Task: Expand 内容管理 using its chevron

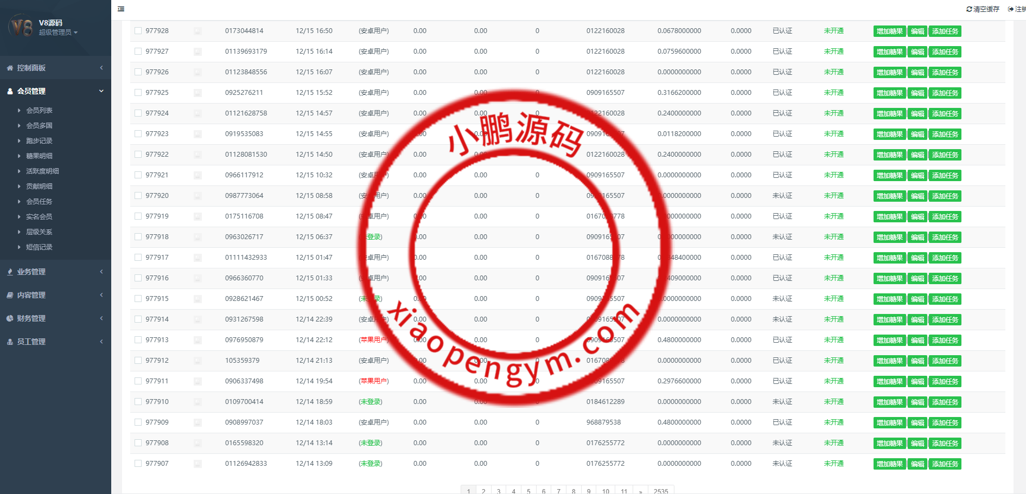Action: (101, 295)
